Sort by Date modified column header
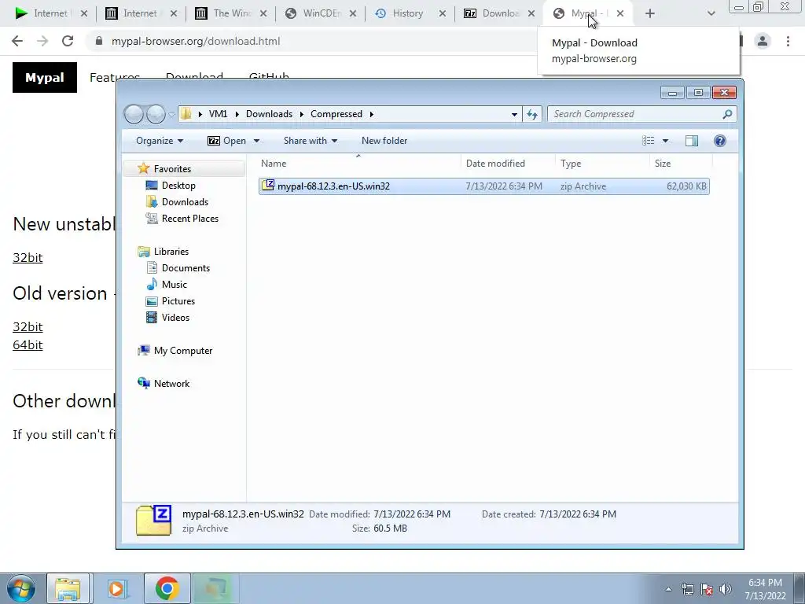This screenshot has width=805, height=604. click(x=508, y=164)
